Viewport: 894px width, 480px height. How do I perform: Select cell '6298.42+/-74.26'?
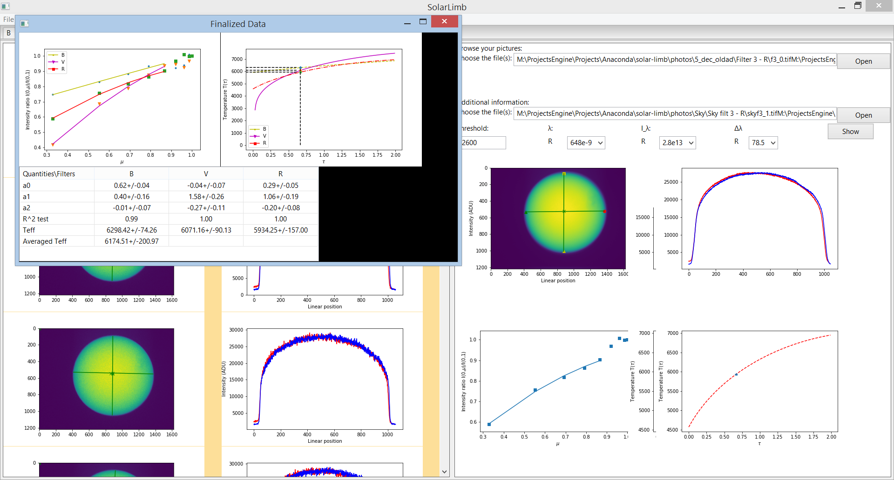point(132,230)
